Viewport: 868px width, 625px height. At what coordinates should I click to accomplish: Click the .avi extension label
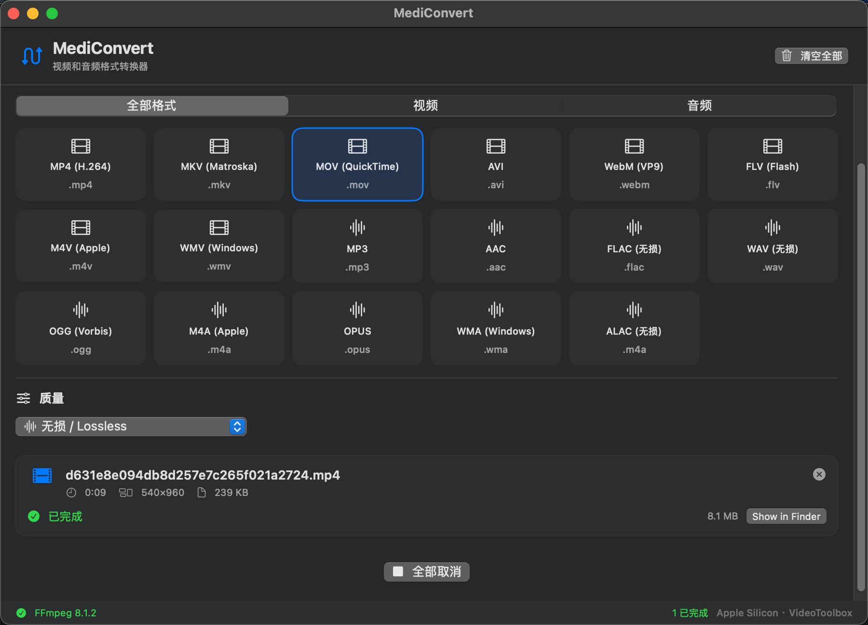coord(496,185)
